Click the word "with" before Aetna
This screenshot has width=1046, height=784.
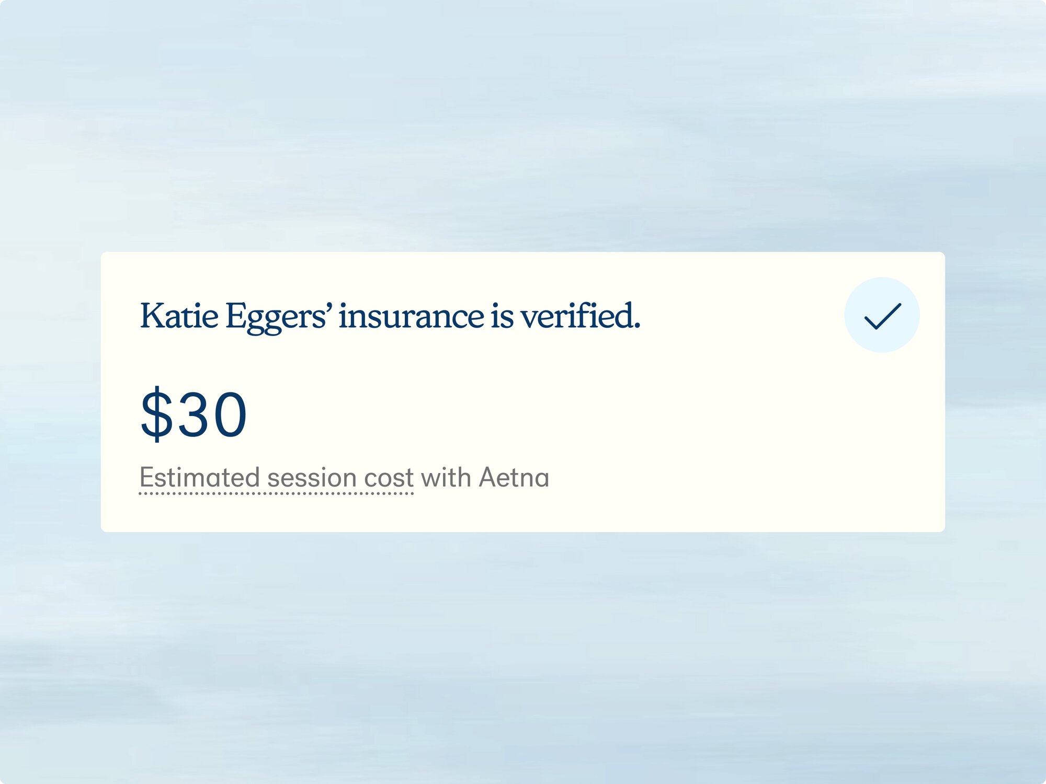(x=446, y=478)
